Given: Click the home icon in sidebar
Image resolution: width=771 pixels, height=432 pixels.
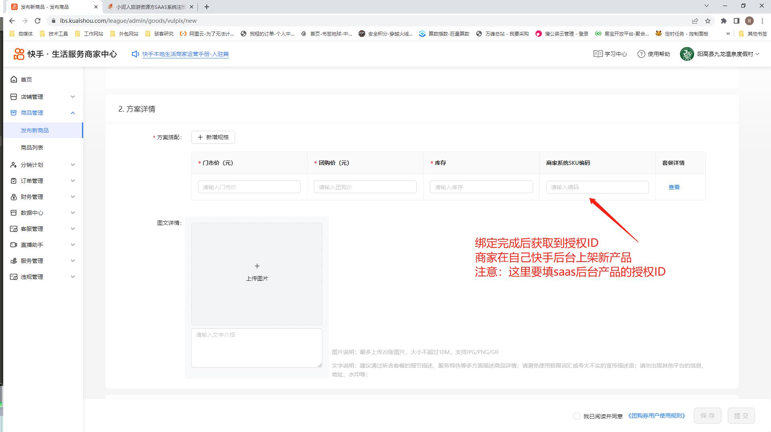Looking at the screenshot, I should (14, 80).
